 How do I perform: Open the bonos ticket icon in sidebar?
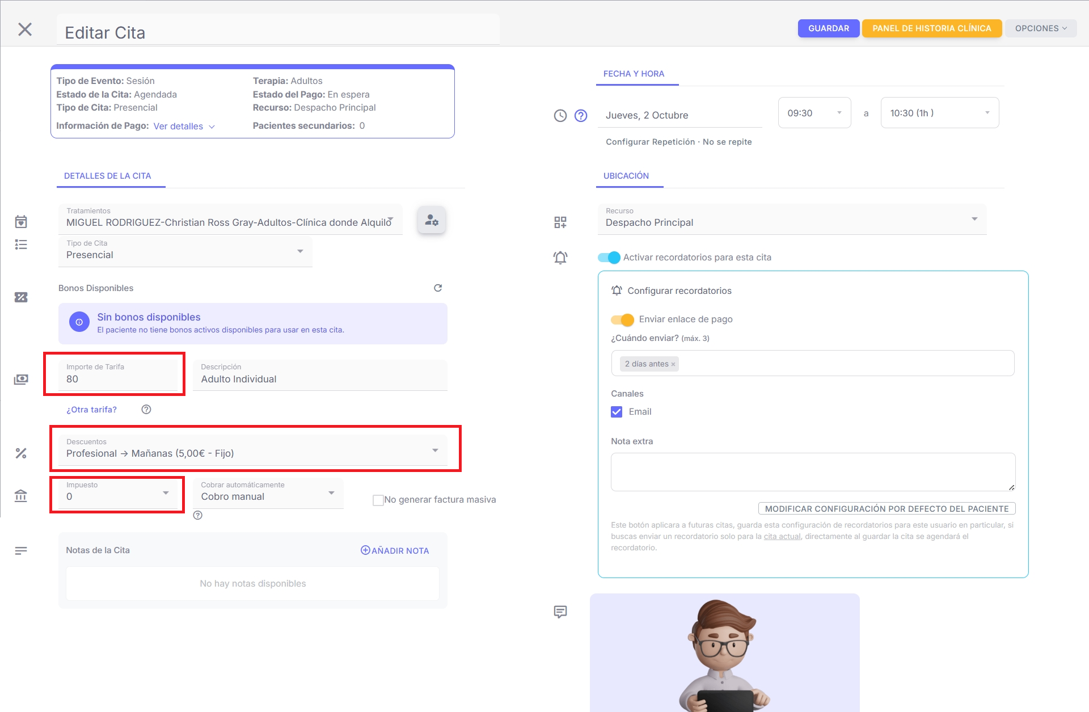point(21,297)
